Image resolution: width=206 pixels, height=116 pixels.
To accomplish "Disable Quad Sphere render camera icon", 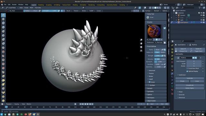I will pos(204,22).
